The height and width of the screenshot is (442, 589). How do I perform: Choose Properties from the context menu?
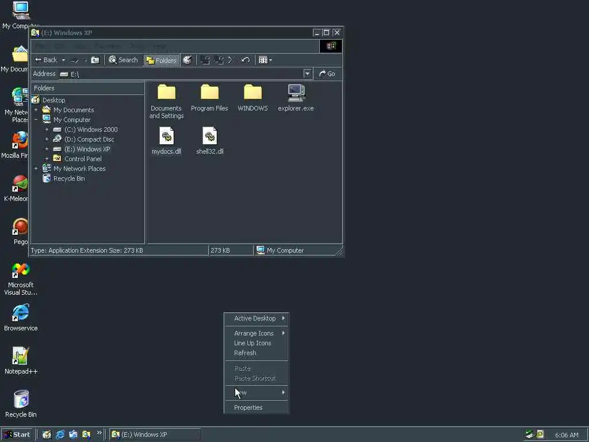(x=257, y=407)
